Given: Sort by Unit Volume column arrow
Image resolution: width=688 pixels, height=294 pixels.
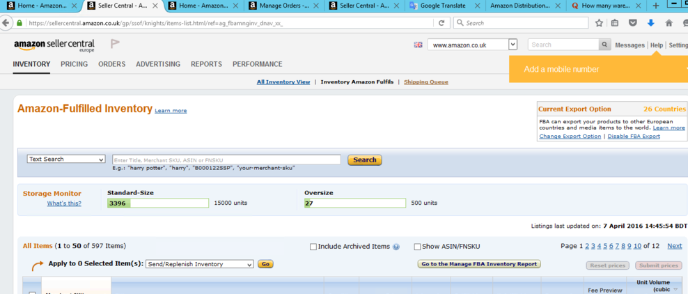Looking at the screenshot, I should click(x=675, y=290).
